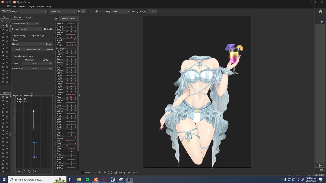Collapse parameter list with circled chevron
This screenshot has width=326, height=183.
point(56,18)
